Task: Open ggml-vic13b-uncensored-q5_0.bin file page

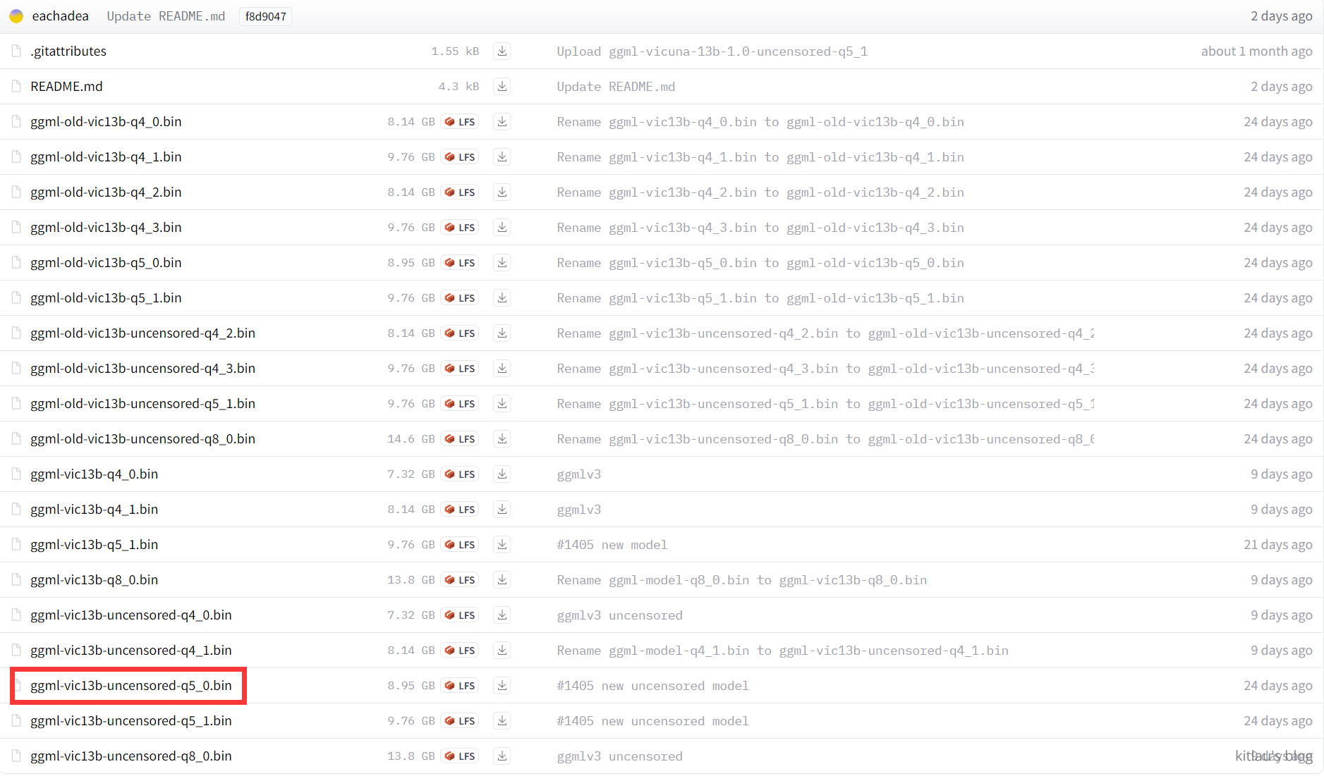Action: click(130, 686)
